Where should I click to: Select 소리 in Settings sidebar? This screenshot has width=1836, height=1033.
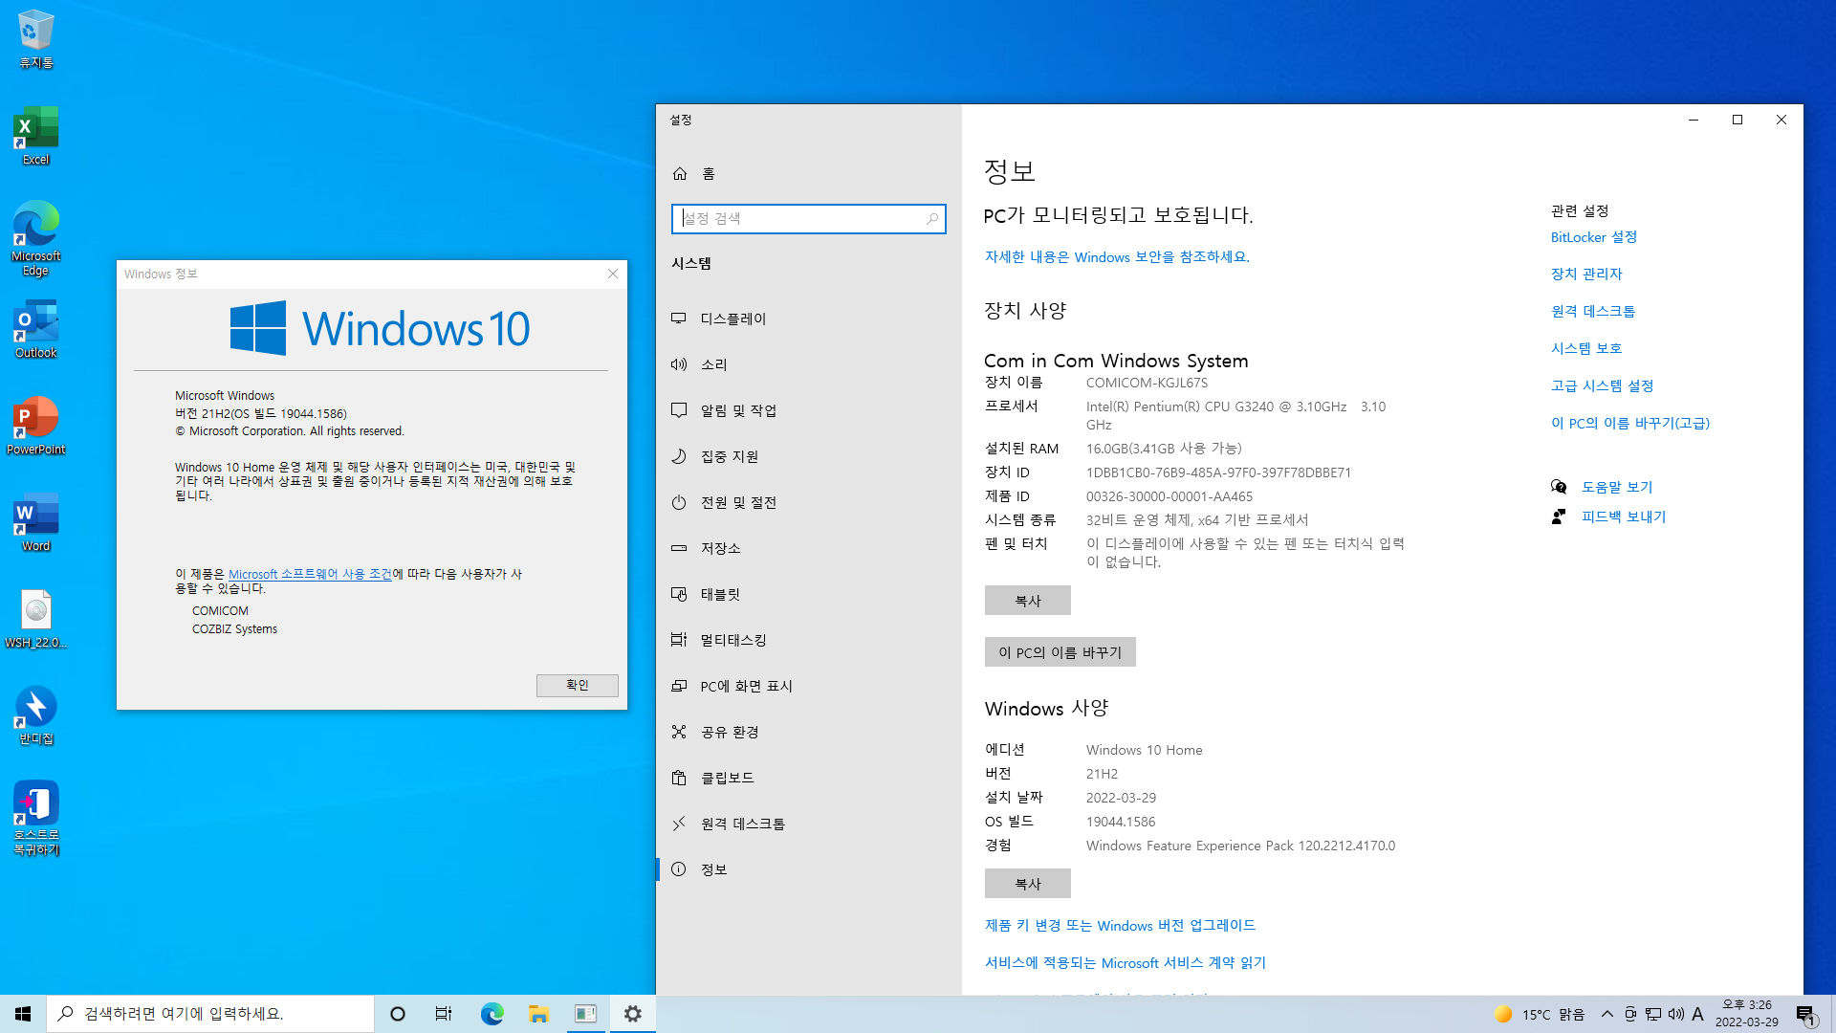pos(808,364)
